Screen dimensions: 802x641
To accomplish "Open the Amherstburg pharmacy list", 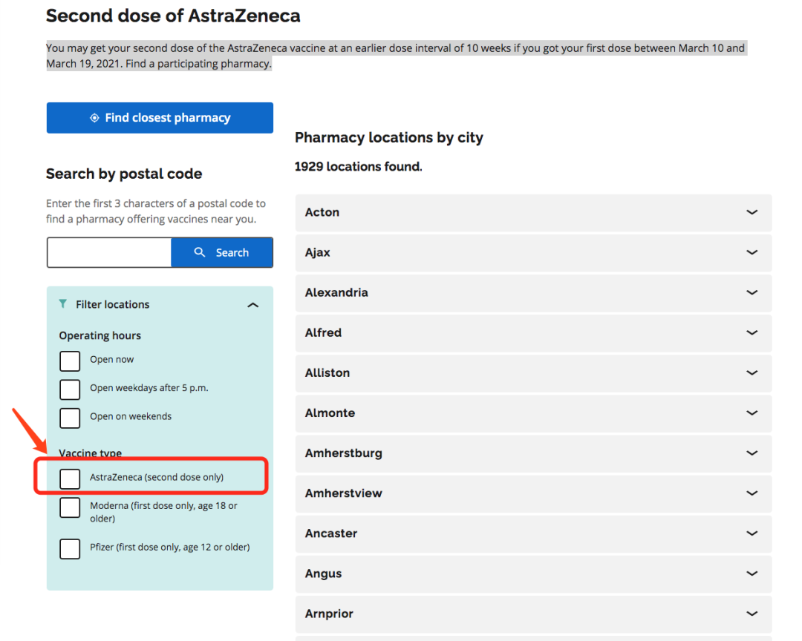I will click(x=533, y=453).
